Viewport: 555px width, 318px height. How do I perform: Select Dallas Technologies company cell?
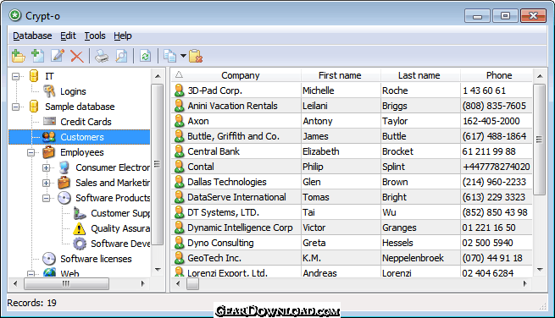pos(227,182)
